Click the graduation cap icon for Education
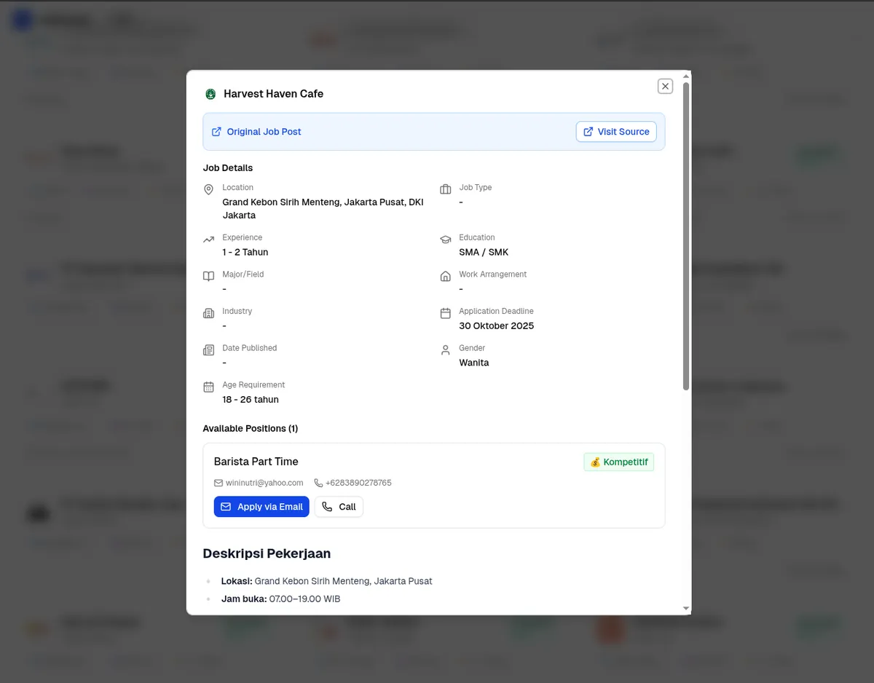Screen dimensions: 874x683 tap(446, 238)
